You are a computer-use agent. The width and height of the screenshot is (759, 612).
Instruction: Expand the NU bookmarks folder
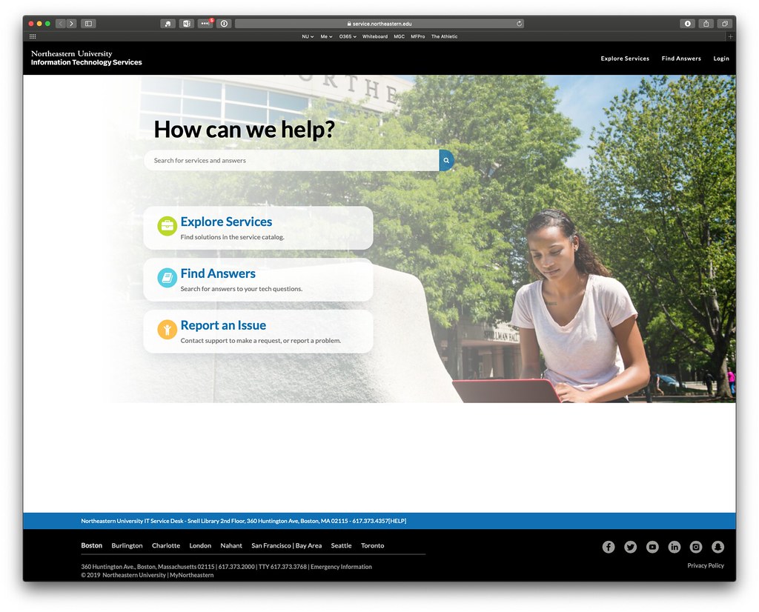pyautogui.click(x=307, y=36)
